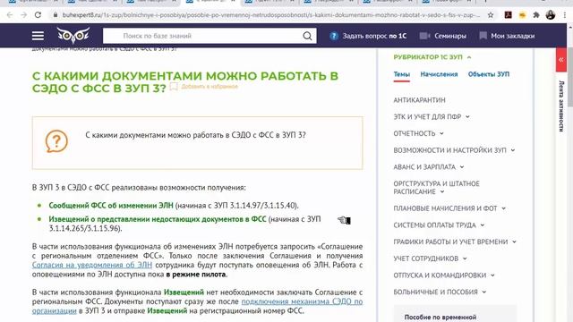Screen dimensions: 573x322
Task: Click the browser forward arrow
Action: point(24,15)
